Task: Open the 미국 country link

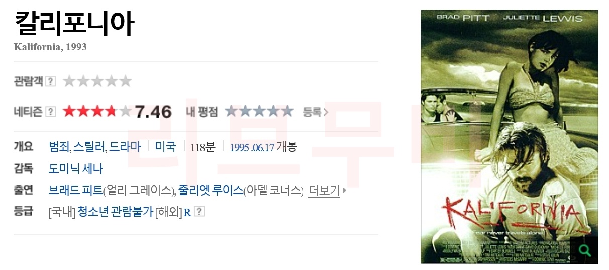Action: pos(166,147)
